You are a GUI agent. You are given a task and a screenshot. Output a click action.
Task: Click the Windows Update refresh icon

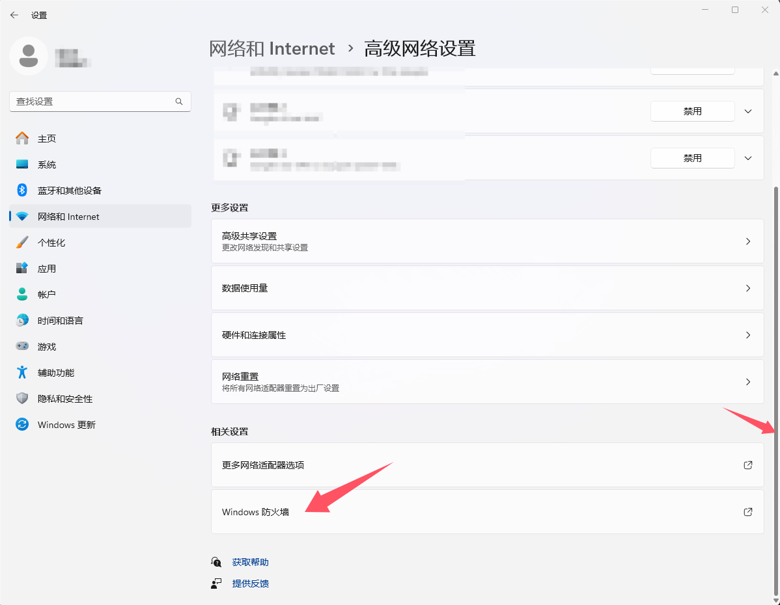pos(22,424)
